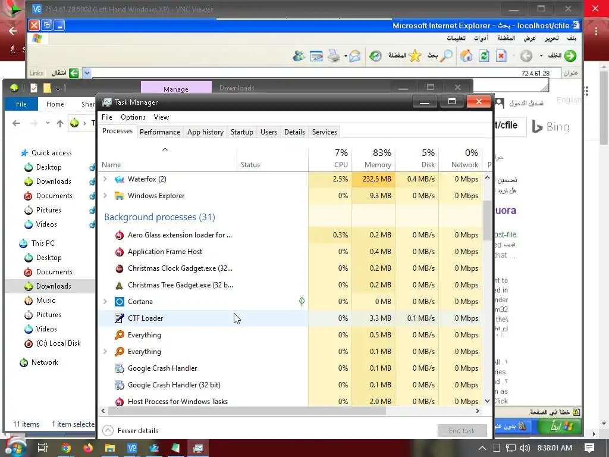Image resolution: width=609 pixels, height=457 pixels.
Task: Click the Cortana green leaf status icon
Action: click(x=302, y=301)
